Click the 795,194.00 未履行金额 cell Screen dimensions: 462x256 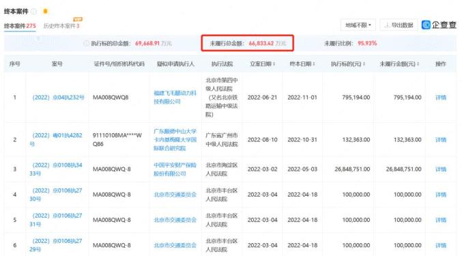(x=407, y=97)
